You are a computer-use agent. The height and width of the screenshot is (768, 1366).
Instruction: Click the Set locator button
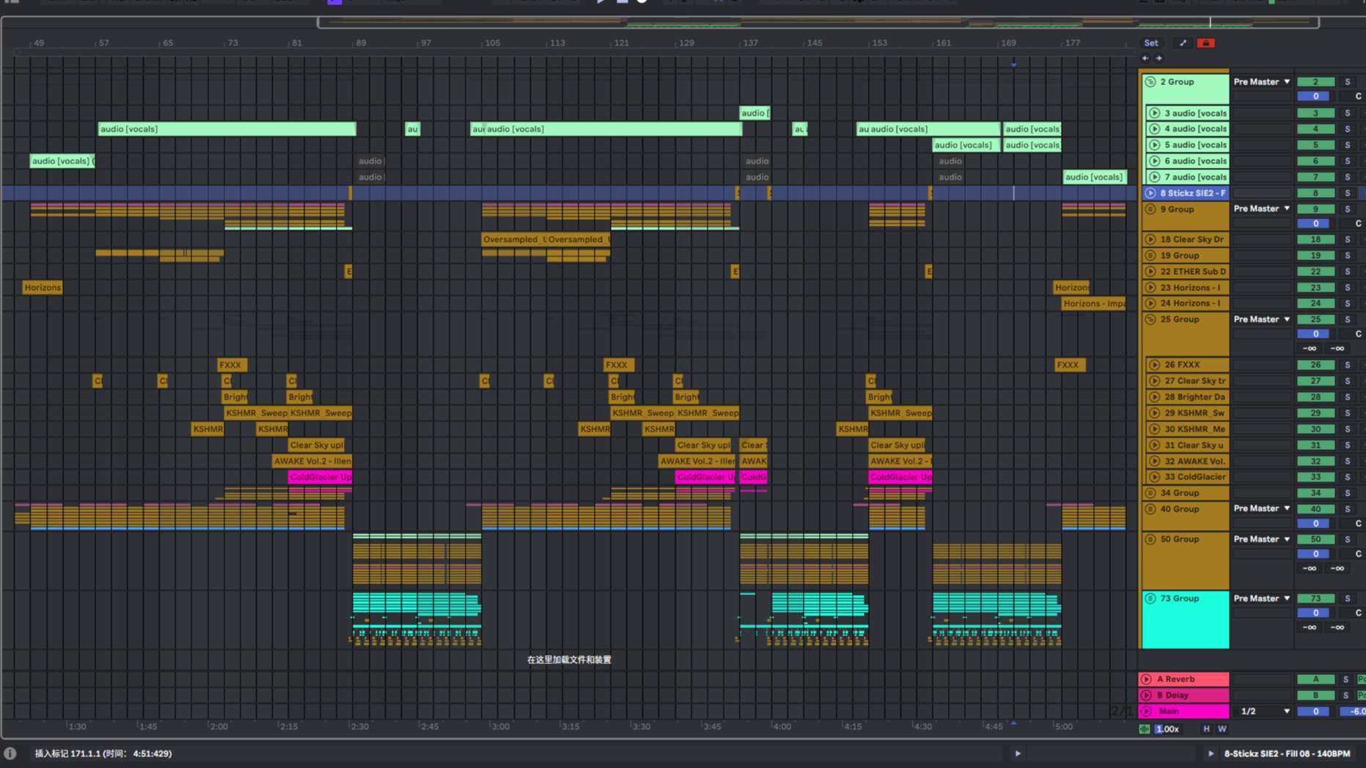click(1151, 43)
